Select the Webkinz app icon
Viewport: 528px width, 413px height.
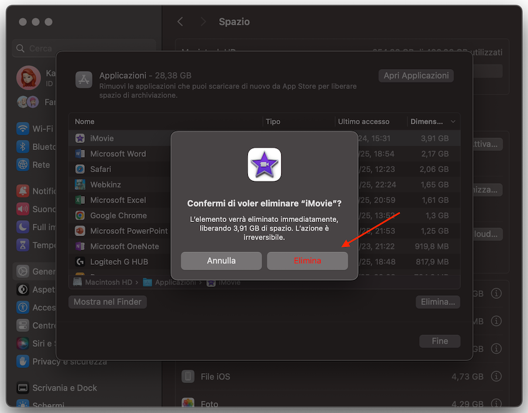79,184
